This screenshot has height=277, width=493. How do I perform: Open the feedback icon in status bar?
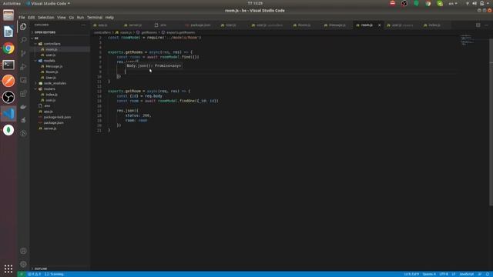(x=480, y=274)
